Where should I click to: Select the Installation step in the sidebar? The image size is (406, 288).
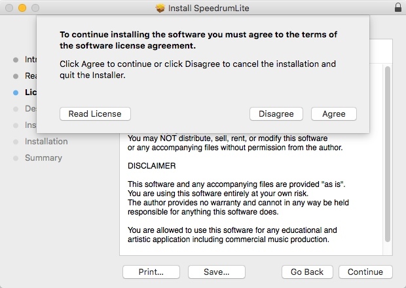tap(46, 141)
